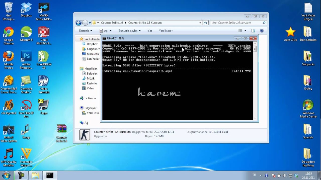The image size is (321, 180).
Task: Click the Yeni klasör button
Action: (x=166, y=31)
